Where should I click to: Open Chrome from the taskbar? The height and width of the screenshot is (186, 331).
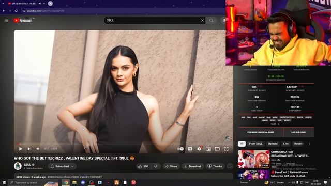click(66, 182)
